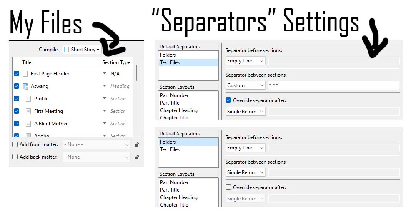Click the A Blind Mother document icon

(28, 124)
